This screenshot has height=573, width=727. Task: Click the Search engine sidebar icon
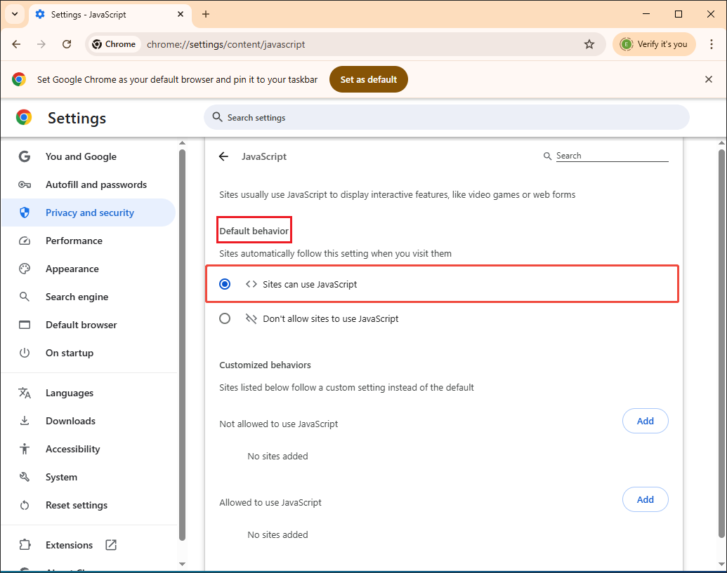point(25,297)
